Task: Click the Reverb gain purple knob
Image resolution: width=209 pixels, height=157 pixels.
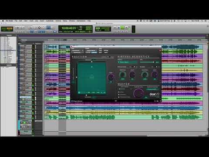Action: click(x=155, y=75)
